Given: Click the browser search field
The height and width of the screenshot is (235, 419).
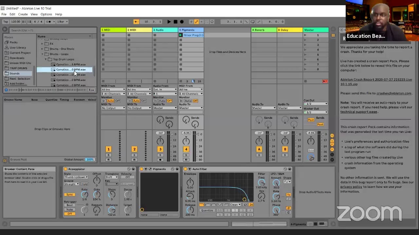Looking at the screenshot, I should pyautogui.click(x=52, y=30).
